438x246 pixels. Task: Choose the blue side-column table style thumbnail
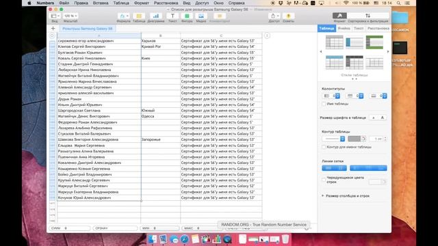(355, 42)
